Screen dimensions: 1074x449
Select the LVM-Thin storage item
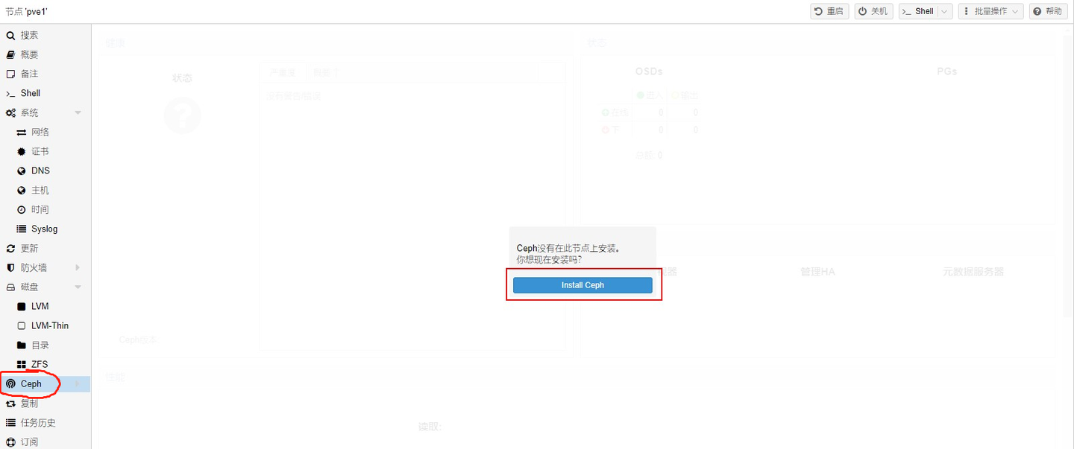click(x=49, y=325)
